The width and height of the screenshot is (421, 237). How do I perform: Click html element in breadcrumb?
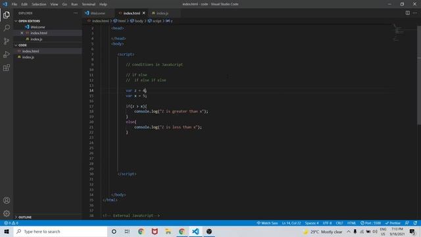[120, 21]
